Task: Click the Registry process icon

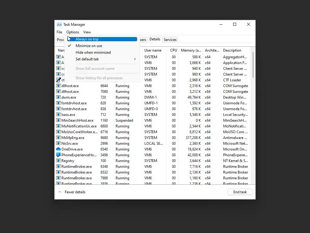Action: (58, 161)
